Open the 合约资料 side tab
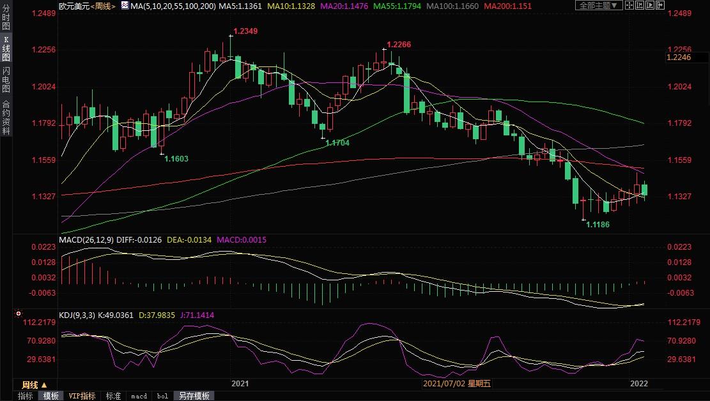Image resolution: width=710 pixels, height=401 pixels. pos(6,117)
